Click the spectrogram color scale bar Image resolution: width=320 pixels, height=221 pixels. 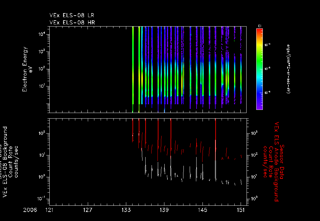pos(259,69)
